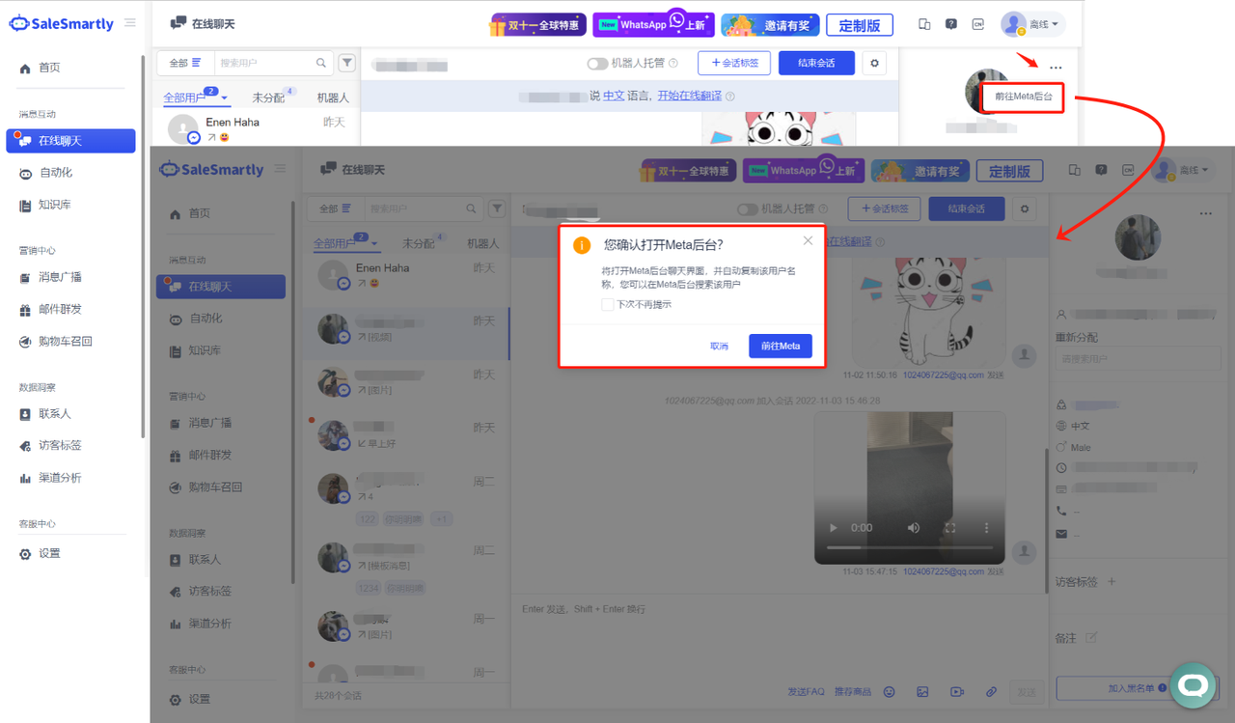Open the 离线 status dropdown in dimmed window
1235x723 pixels.
pyautogui.click(x=1183, y=170)
